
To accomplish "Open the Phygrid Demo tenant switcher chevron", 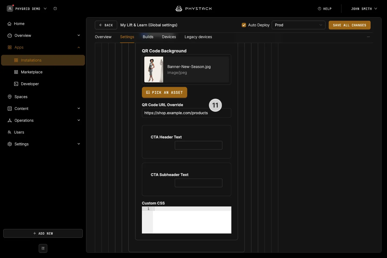I will [x=45, y=9].
